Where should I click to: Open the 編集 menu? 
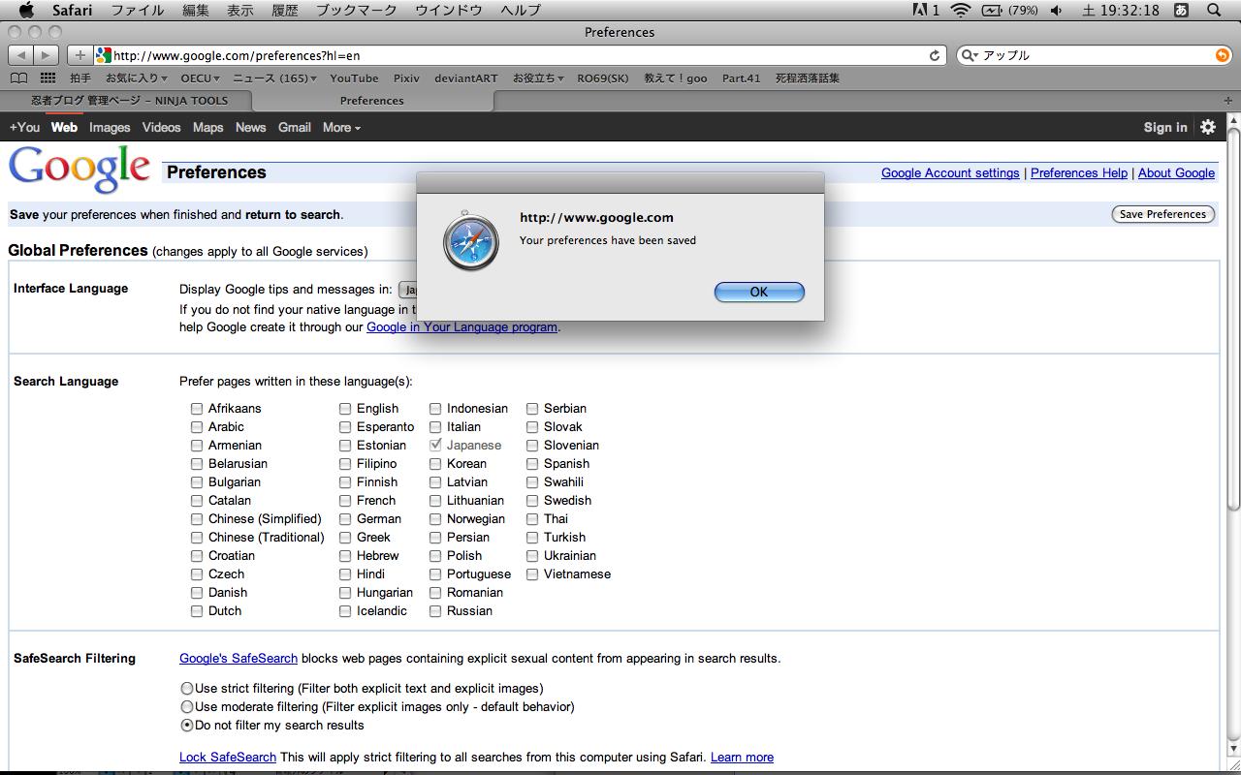pyautogui.click(x=195, y=11)
